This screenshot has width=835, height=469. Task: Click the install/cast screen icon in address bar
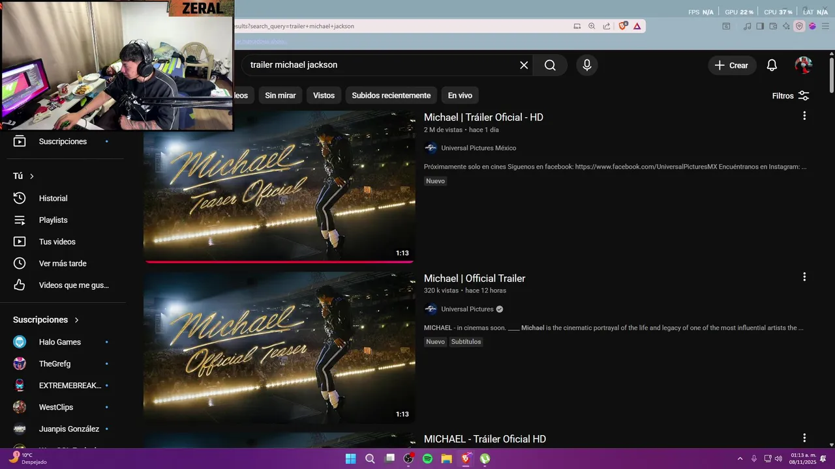pyautogui.click(x=577, y=26)
